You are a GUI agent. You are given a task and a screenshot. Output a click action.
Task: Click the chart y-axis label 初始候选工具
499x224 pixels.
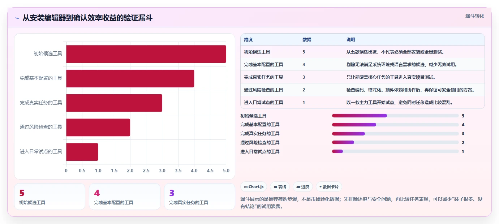48,53
